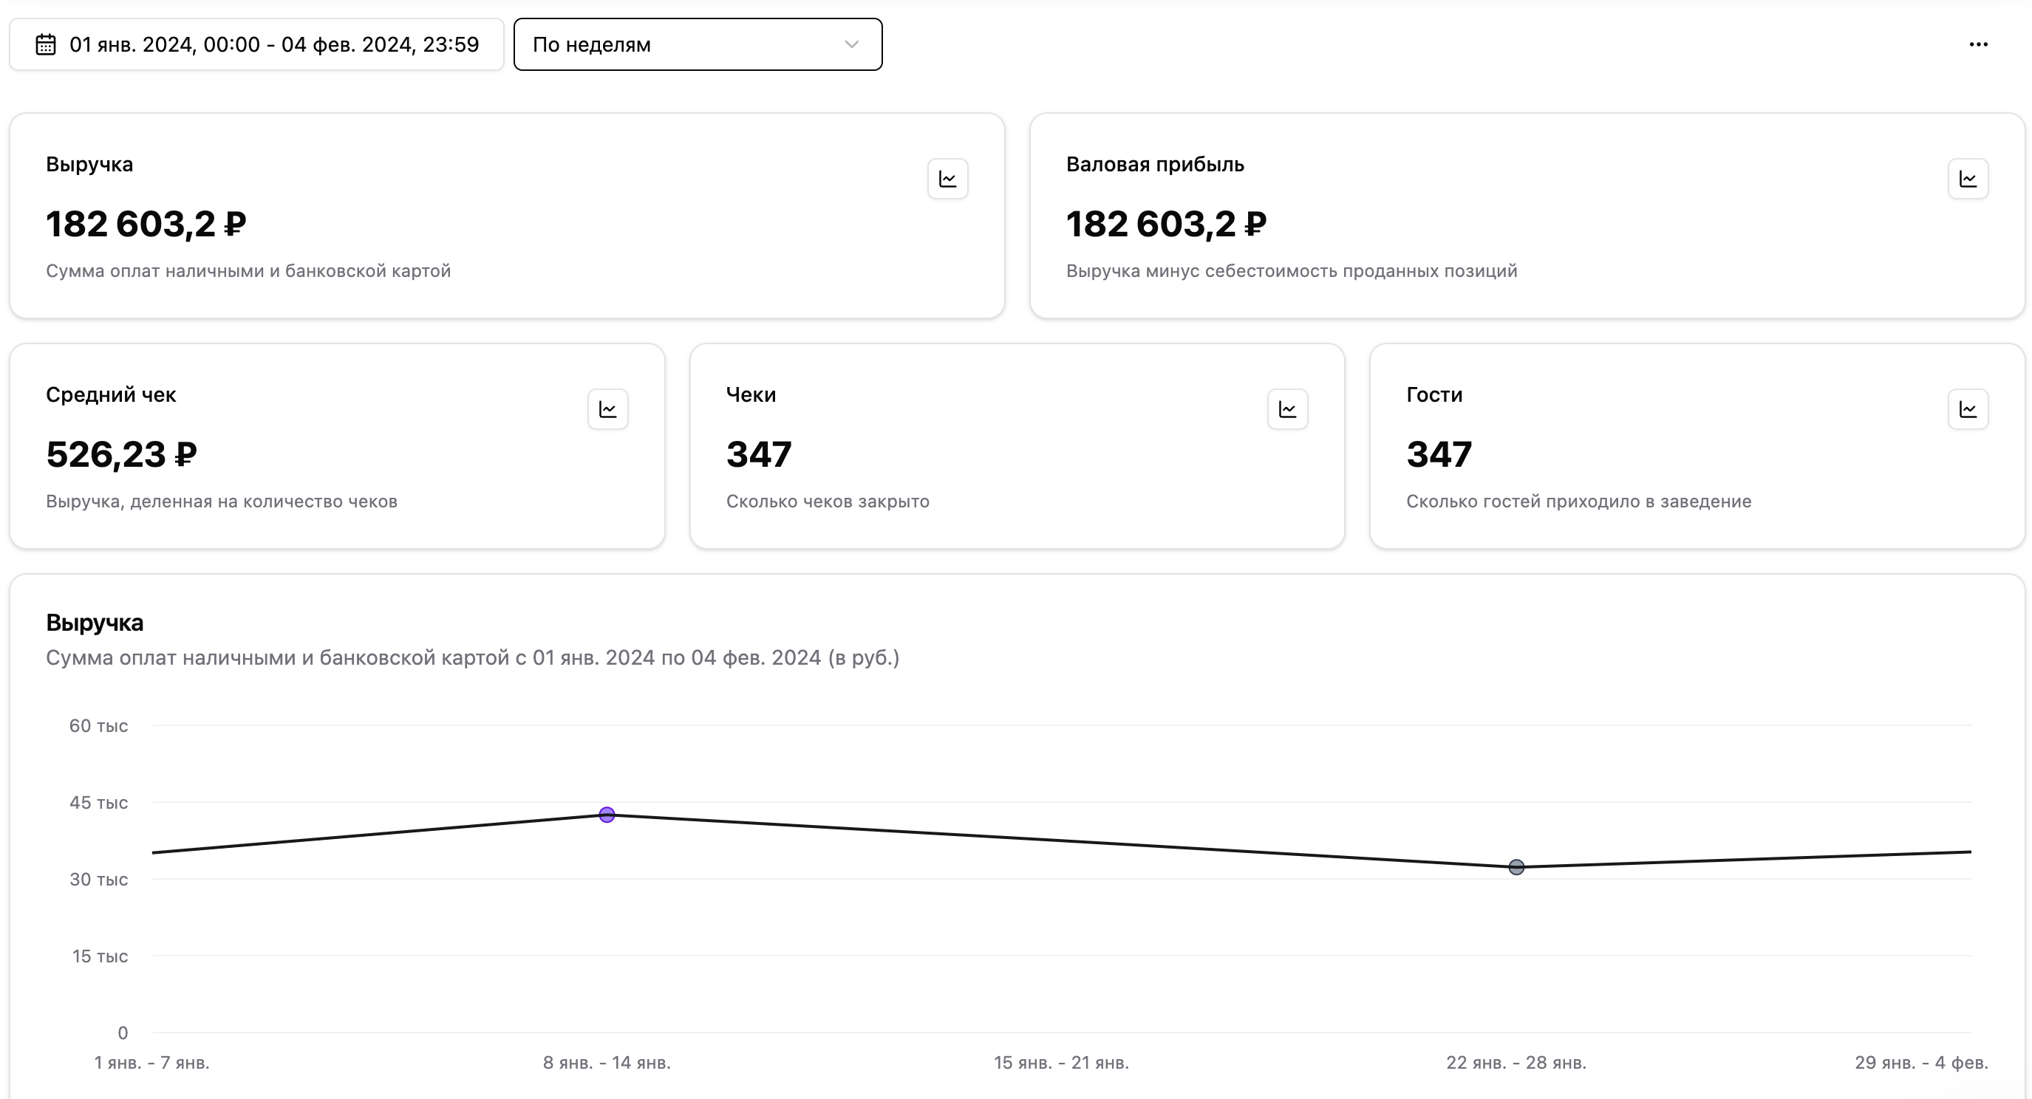This screenshot has height=1099, width=2032.
Task: Click the purple 8–14 янв. data point
Action: pos(607,815)
